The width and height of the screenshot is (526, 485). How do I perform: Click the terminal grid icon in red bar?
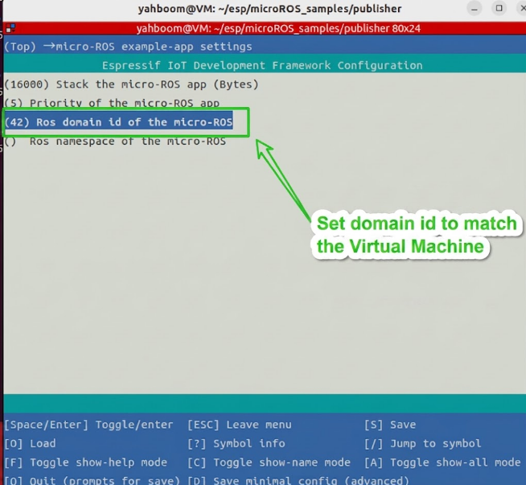click(10, 28)
